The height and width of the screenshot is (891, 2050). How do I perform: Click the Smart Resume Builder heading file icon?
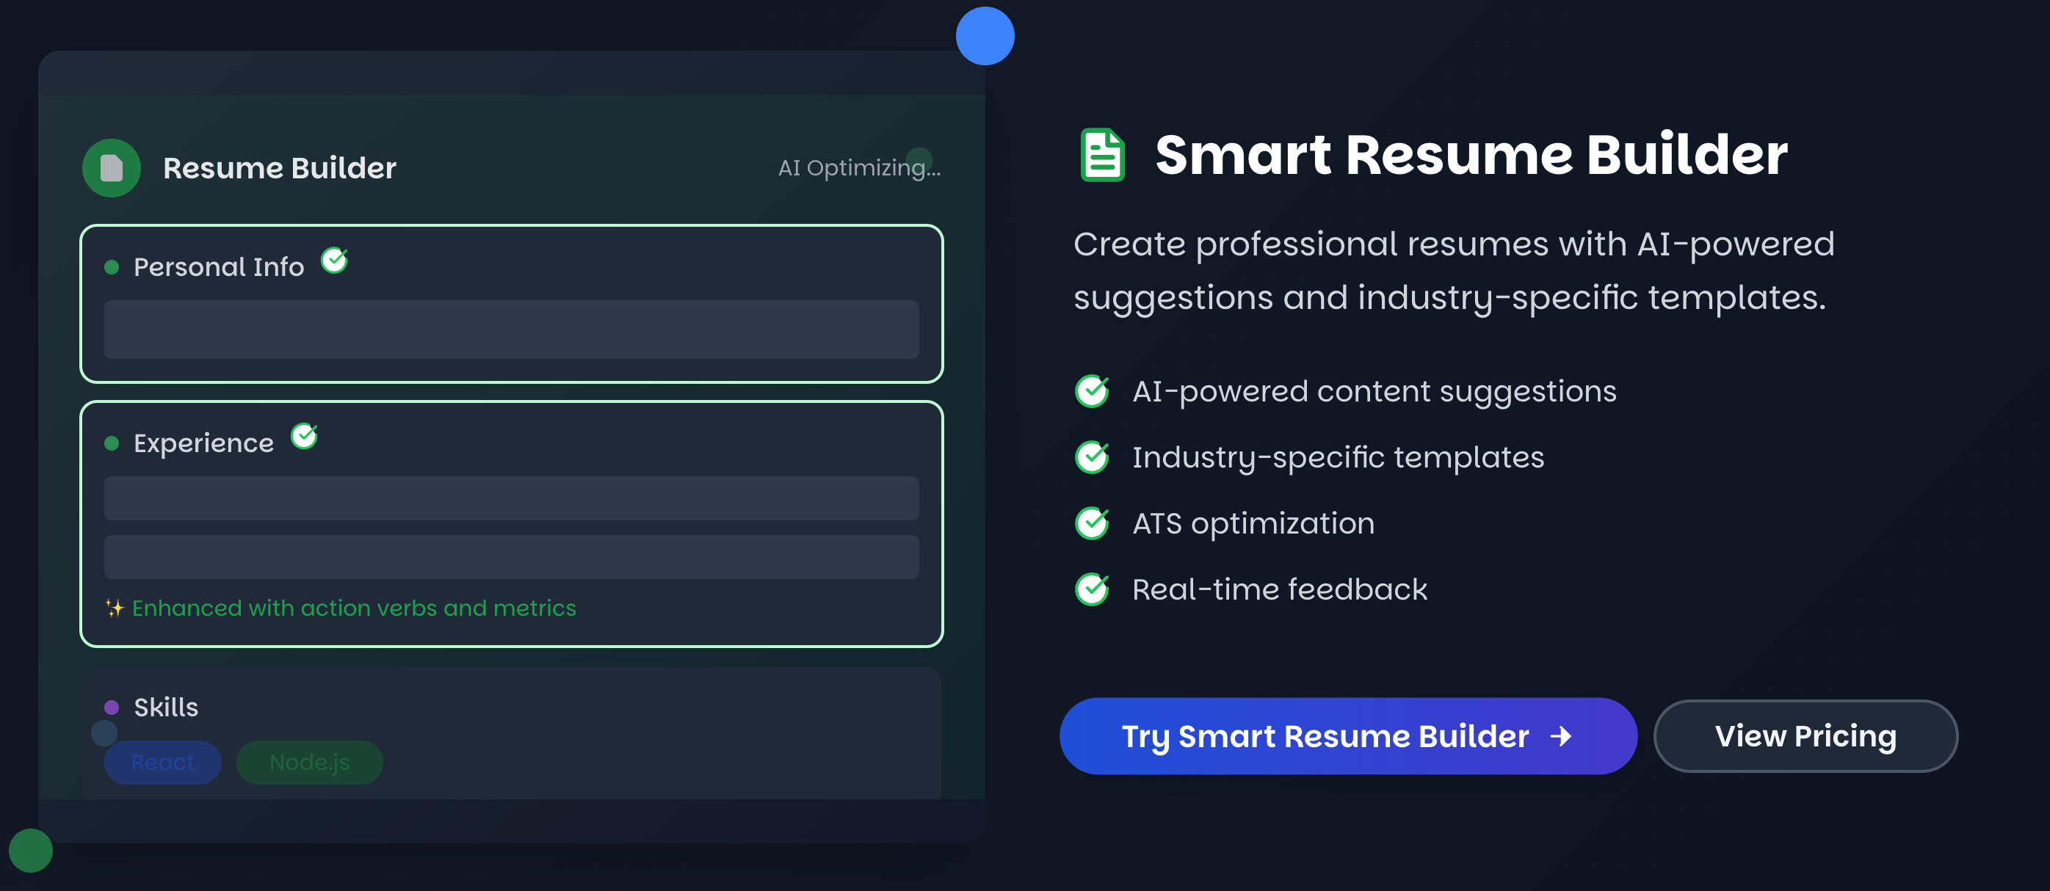pos(1101,154)
